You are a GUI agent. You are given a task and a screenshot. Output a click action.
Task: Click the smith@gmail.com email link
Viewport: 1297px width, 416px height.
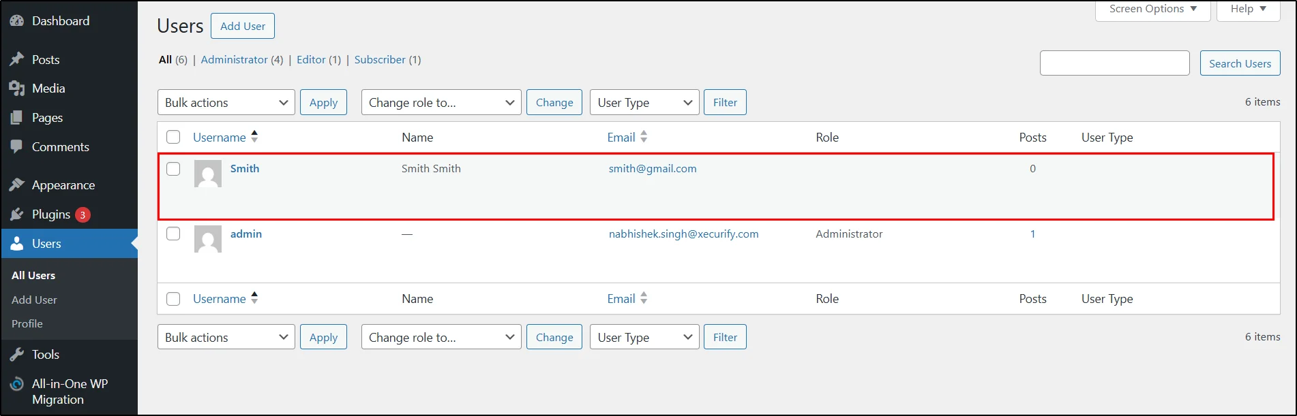653,169
